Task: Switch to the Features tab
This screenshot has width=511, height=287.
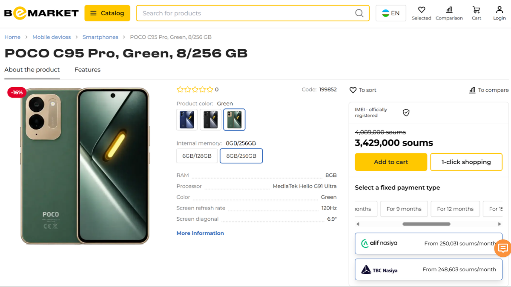Action: pos(87,70)
